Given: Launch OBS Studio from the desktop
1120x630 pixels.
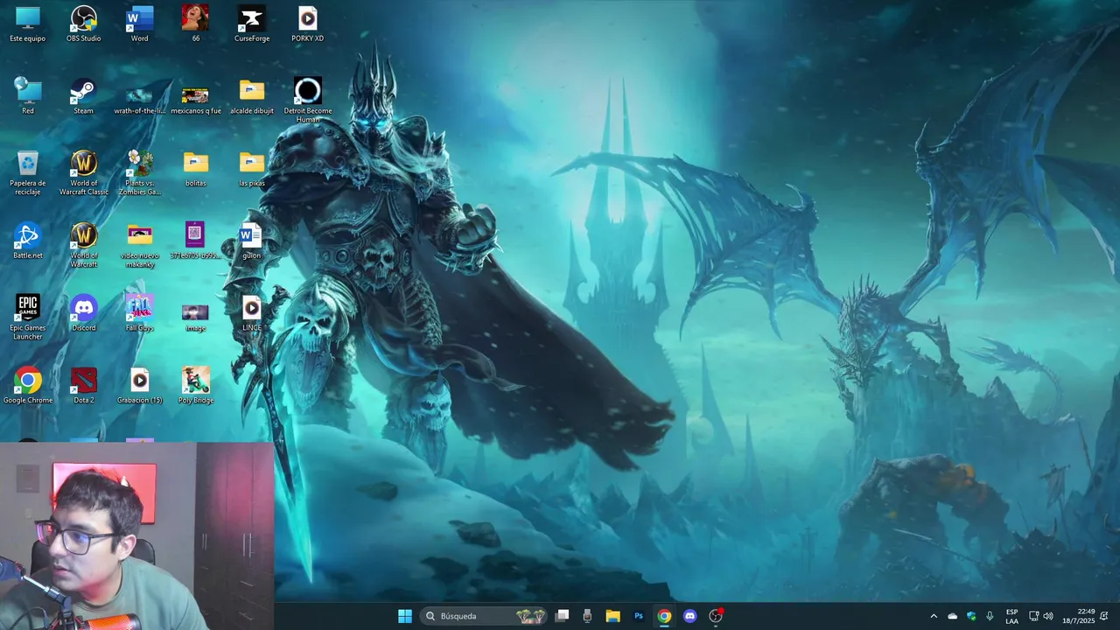Looking at the screenshot, I should coord(84,24).
